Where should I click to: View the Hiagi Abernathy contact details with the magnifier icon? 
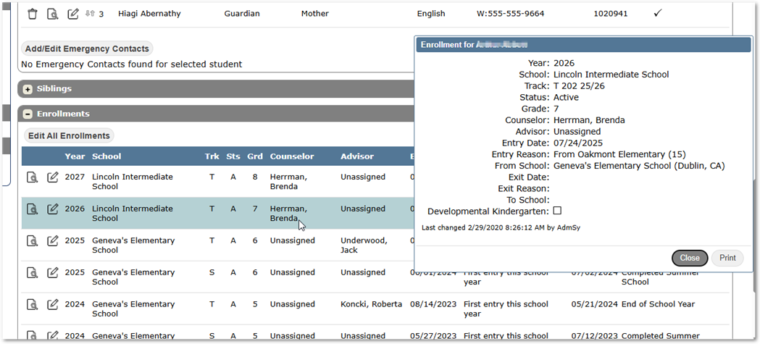click(52, 14)
